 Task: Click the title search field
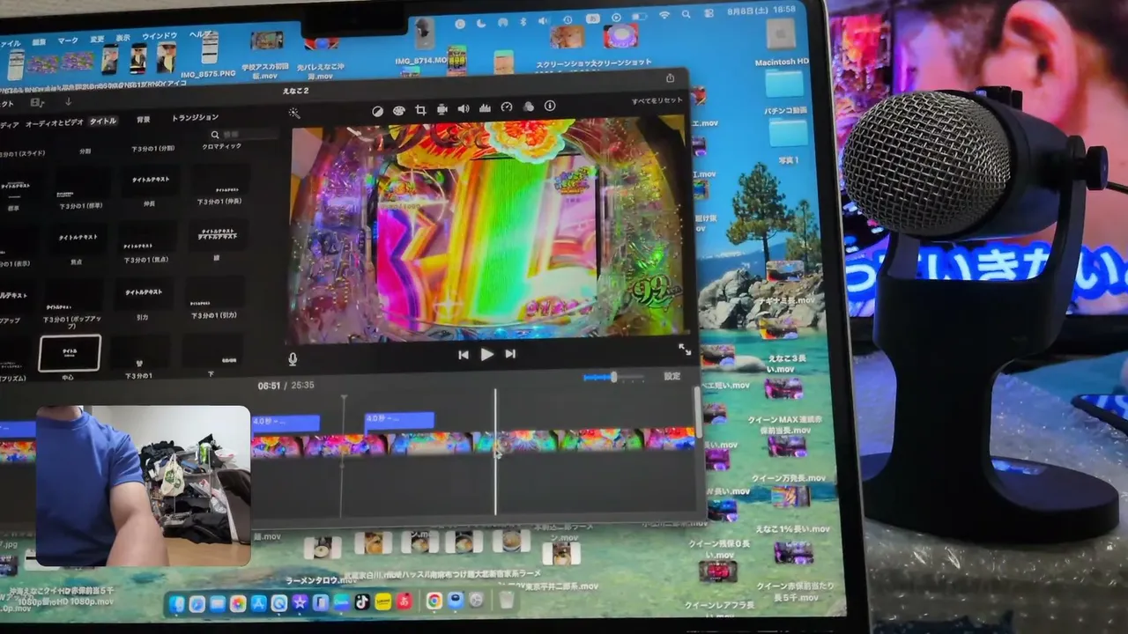pos(243,134)
